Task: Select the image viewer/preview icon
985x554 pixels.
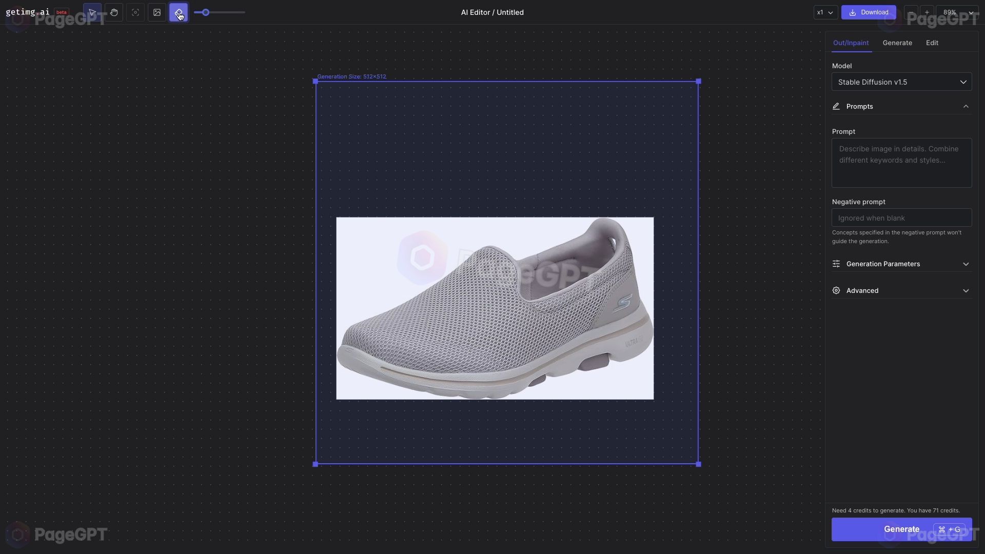Action: pos(157,12)
